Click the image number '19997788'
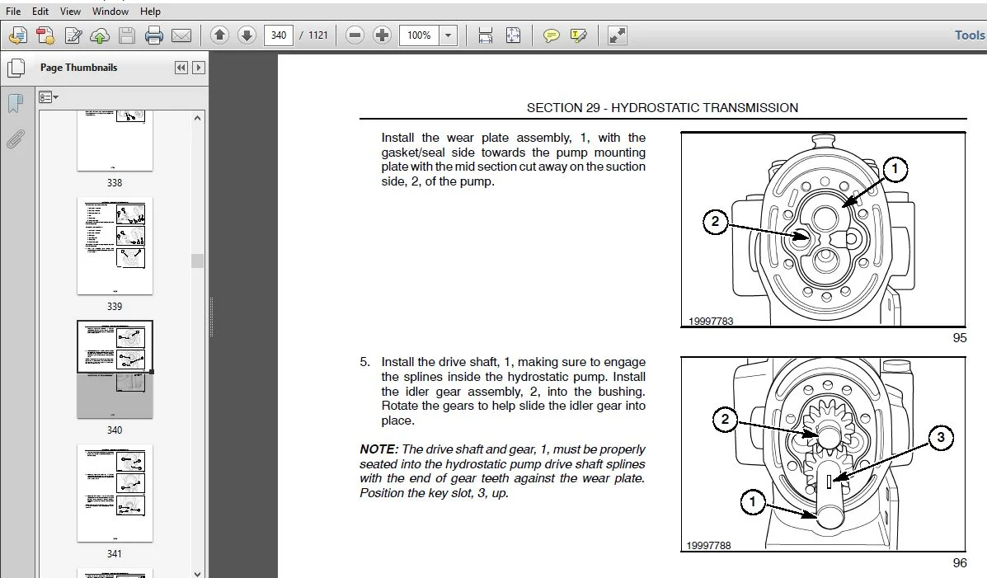 click(709, 545)
